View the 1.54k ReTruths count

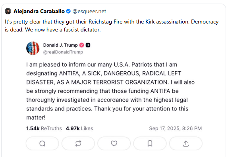44,128
